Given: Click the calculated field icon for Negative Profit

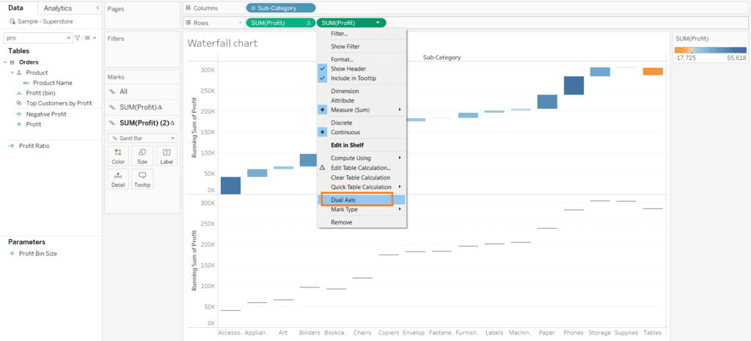Looking at the screenshot, I should (18, 114).
